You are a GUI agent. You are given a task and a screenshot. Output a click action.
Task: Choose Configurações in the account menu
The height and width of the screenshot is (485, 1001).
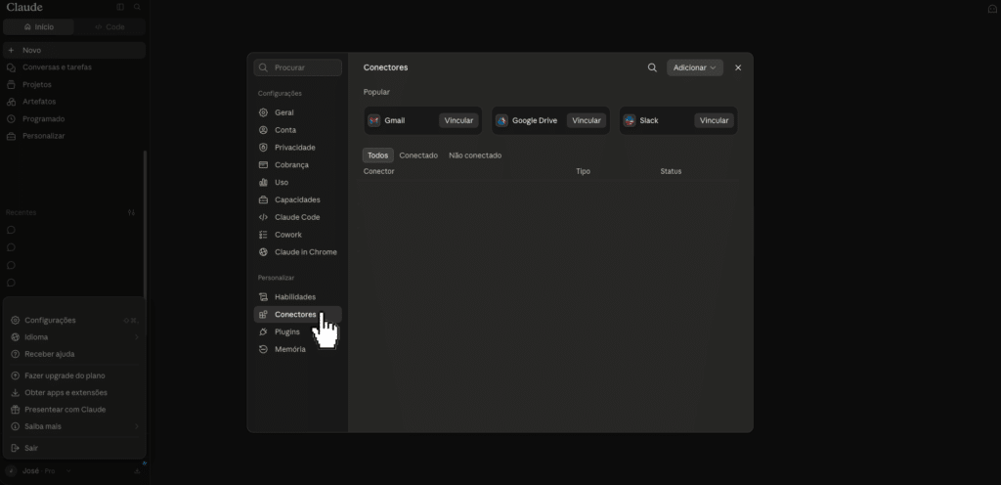pos(74,321)
